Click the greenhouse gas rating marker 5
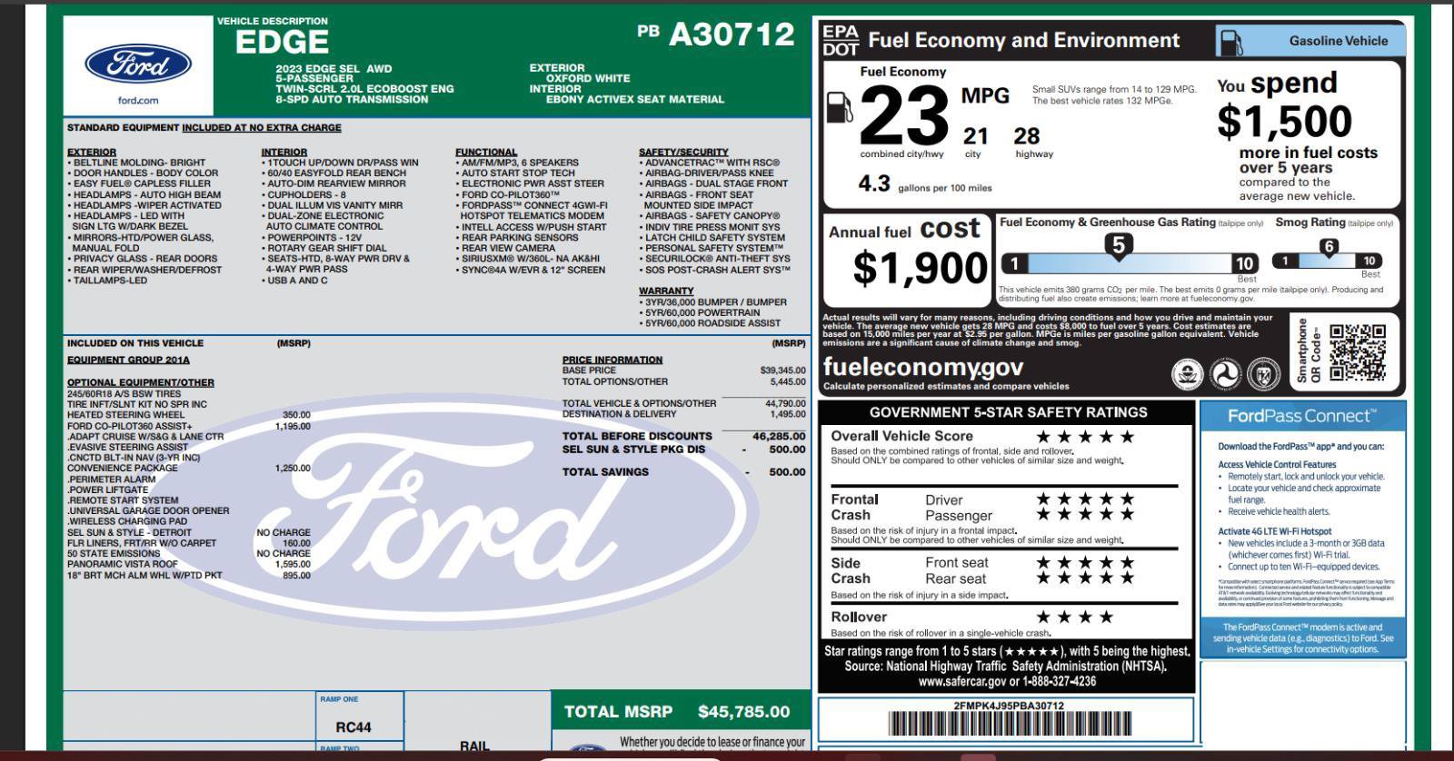 1119,245
